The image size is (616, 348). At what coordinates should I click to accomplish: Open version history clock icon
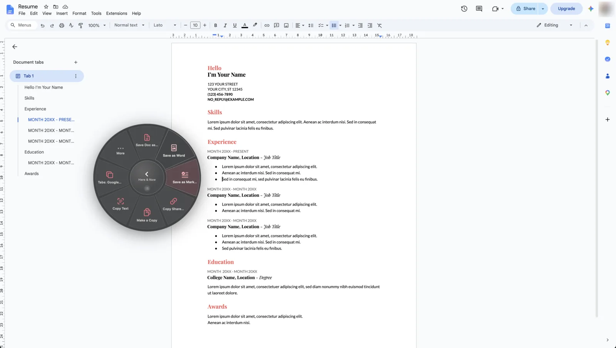tap(464, 8)
